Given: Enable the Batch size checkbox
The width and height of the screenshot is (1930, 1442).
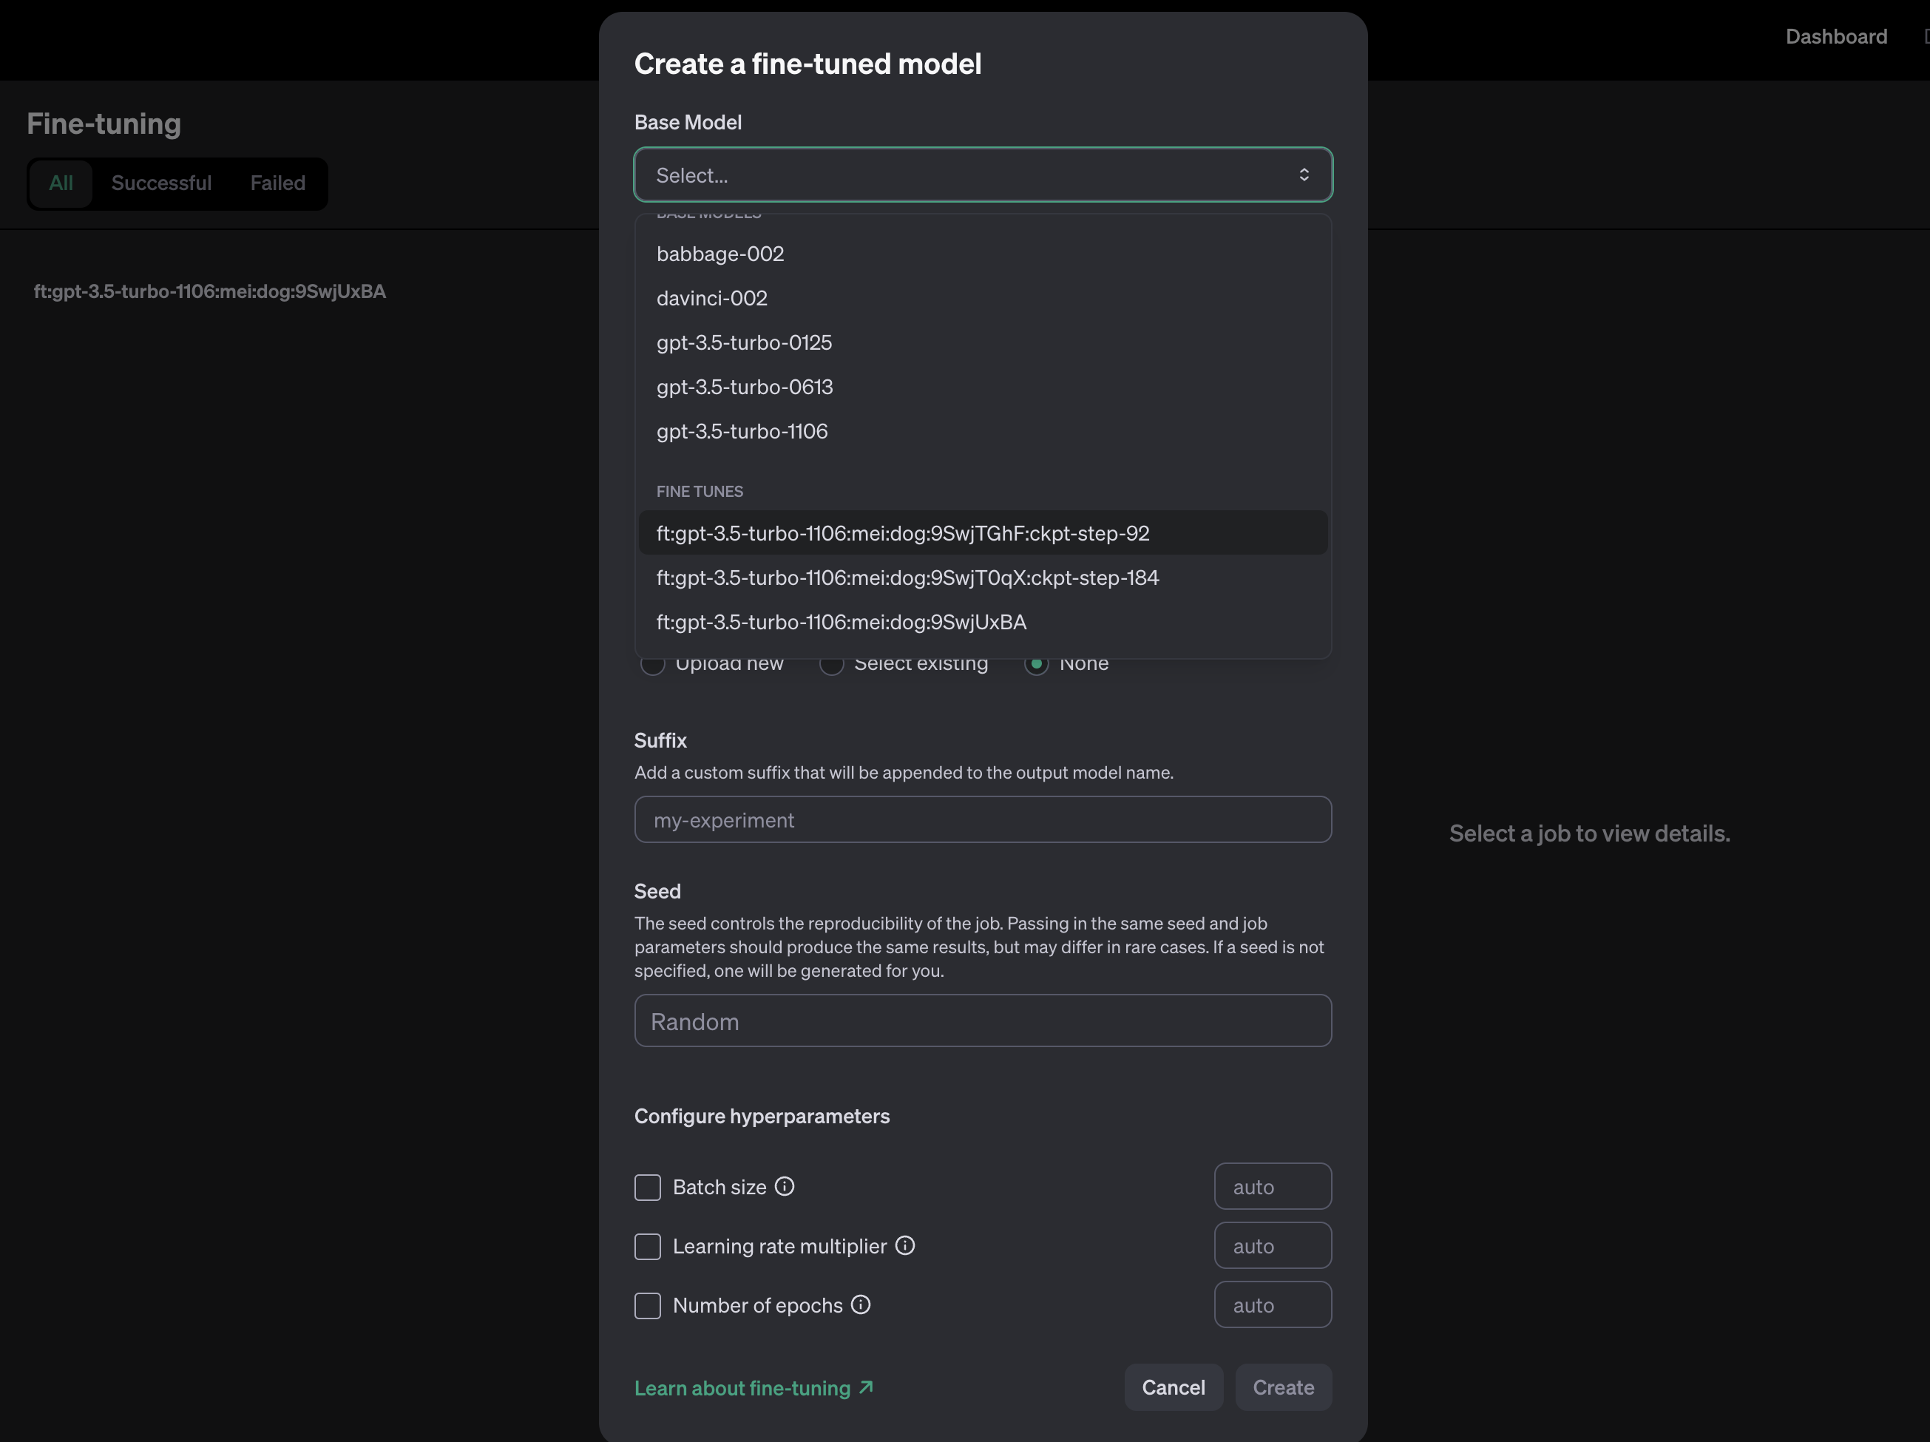Looking at the screenshot, I should coord(648,1188).
